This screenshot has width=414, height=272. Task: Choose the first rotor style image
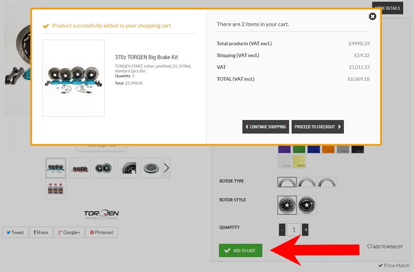[287, 205]
